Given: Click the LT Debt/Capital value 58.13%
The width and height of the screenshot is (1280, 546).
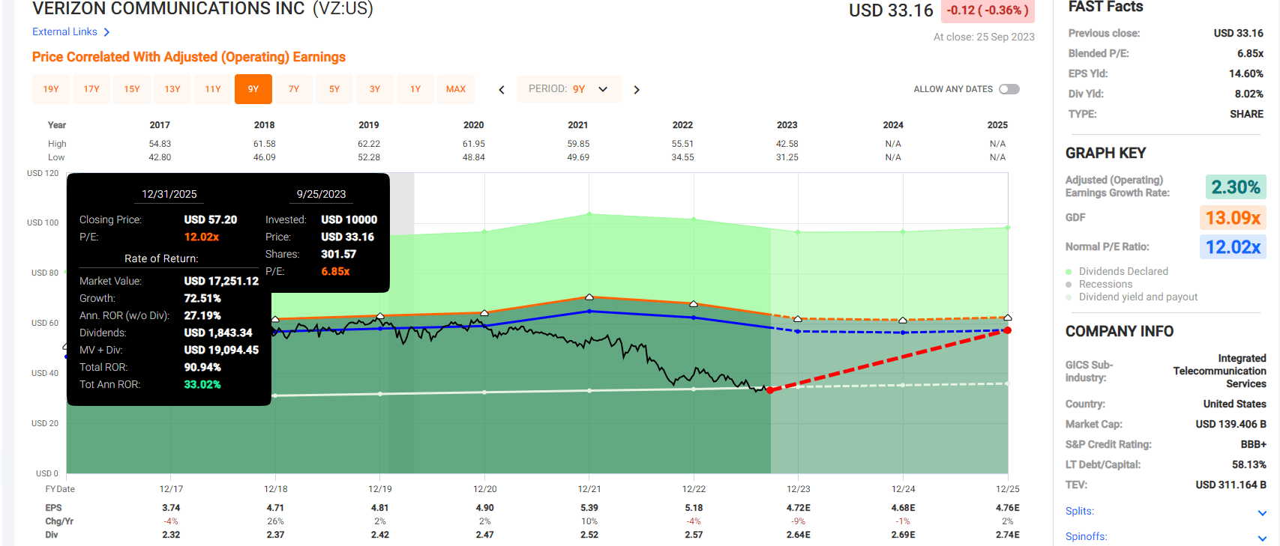Looking at the screenshot, I should click(x=1249, y=464).
